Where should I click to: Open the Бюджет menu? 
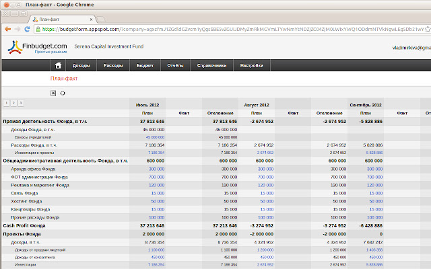[145, 66]
